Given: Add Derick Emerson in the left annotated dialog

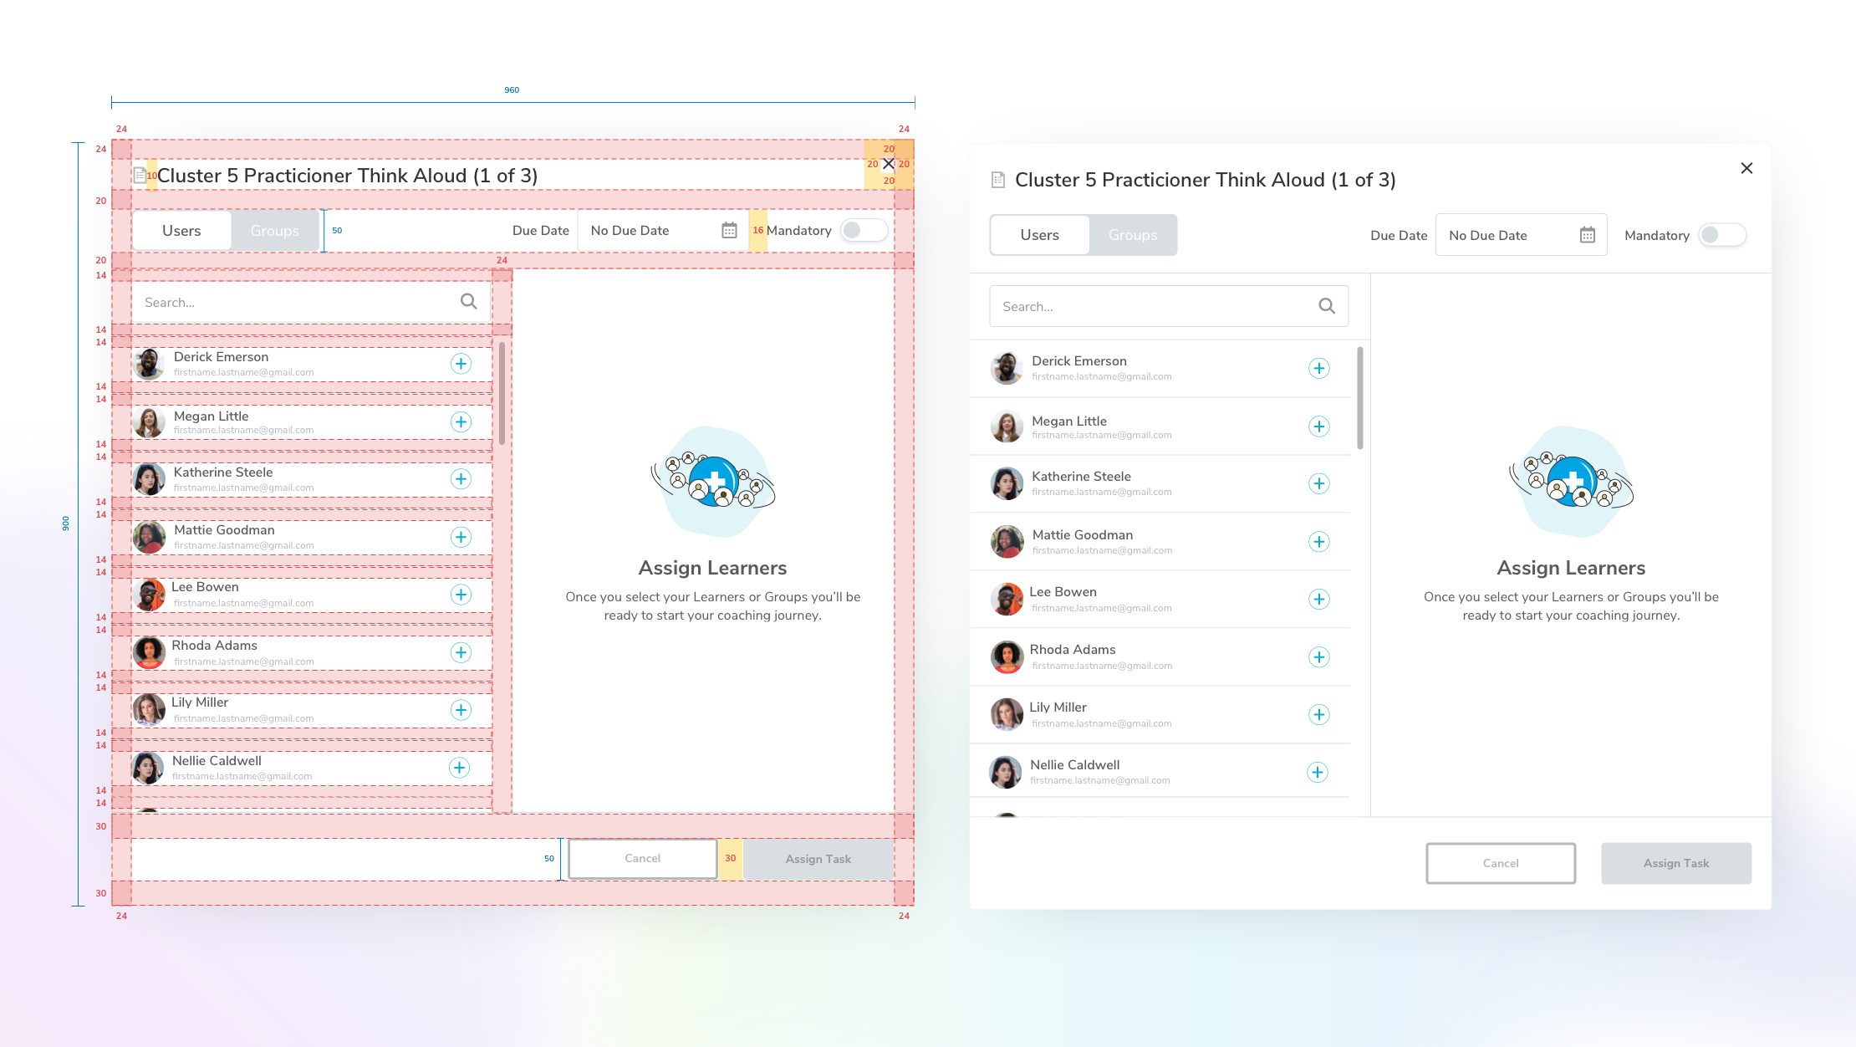Looking at the screenshot, I should [461, 364].
